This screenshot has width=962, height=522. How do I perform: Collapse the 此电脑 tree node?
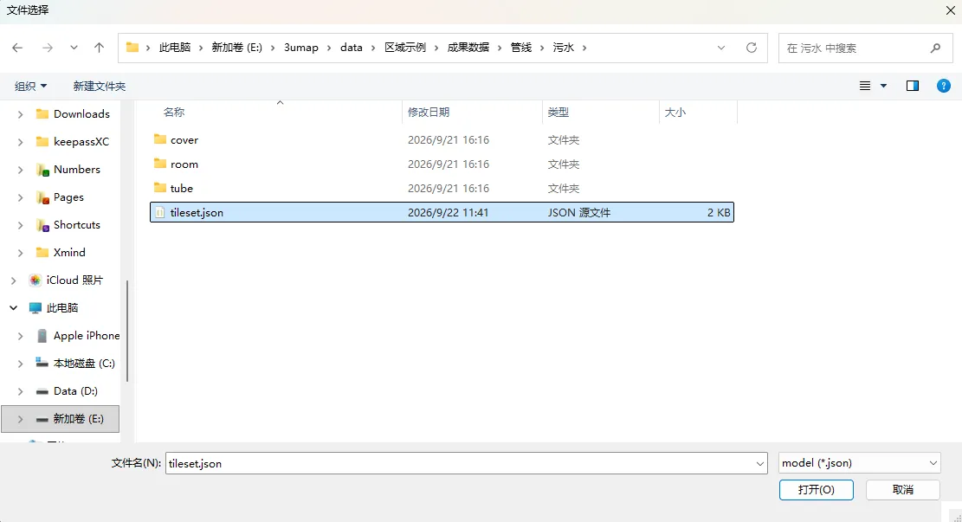click(x=14, y=308)
